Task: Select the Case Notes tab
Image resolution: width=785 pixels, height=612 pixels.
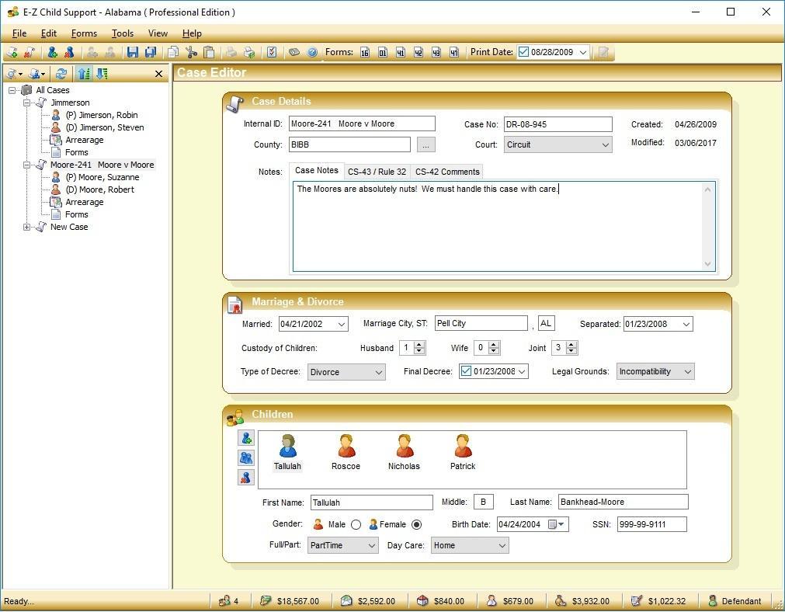Action: (316, 170)
